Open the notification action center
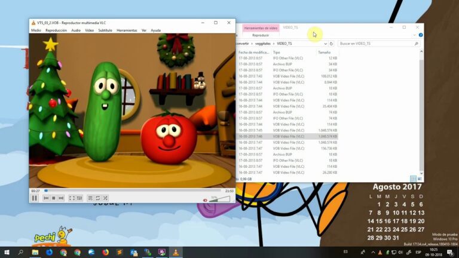 (451, 252)
